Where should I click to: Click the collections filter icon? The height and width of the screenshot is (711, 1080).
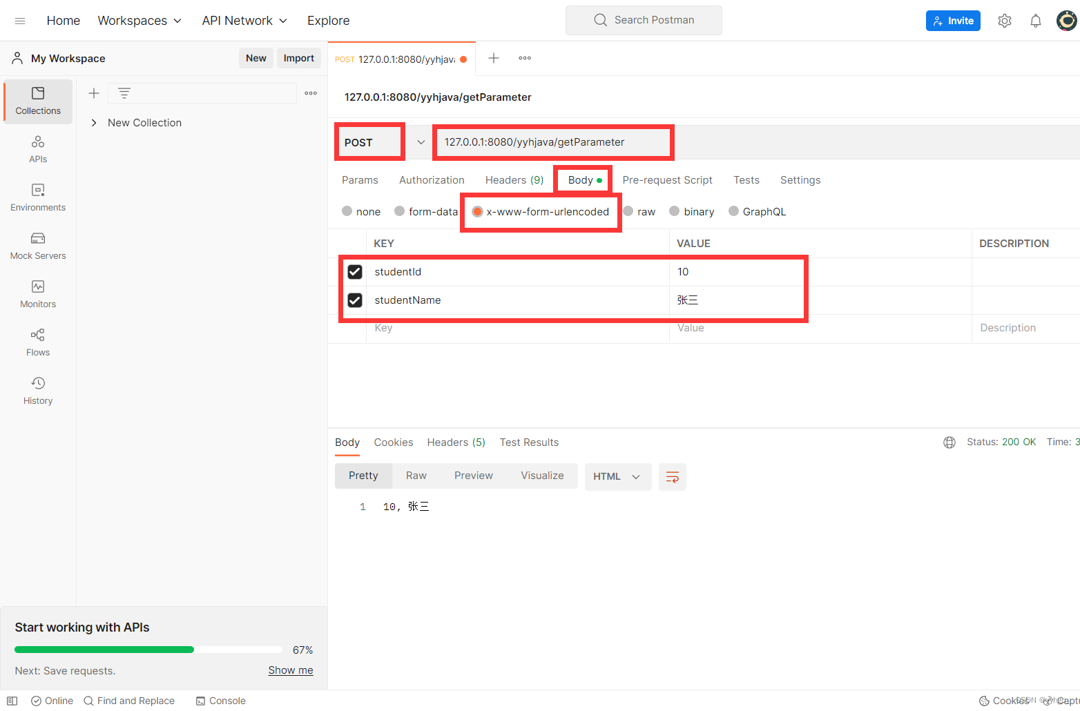(x=124, y=93)
